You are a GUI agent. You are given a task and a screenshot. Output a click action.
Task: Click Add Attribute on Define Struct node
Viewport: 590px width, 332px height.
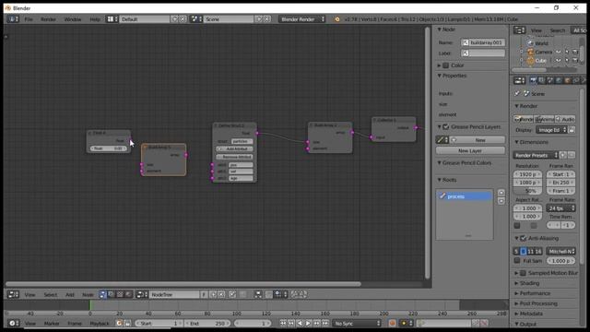pyautogui.click(x=234, y=148)
